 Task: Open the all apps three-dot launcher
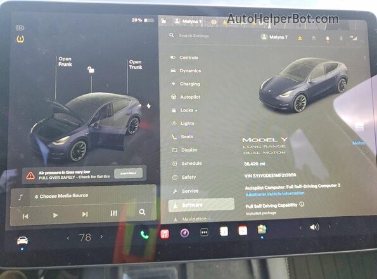204,232
